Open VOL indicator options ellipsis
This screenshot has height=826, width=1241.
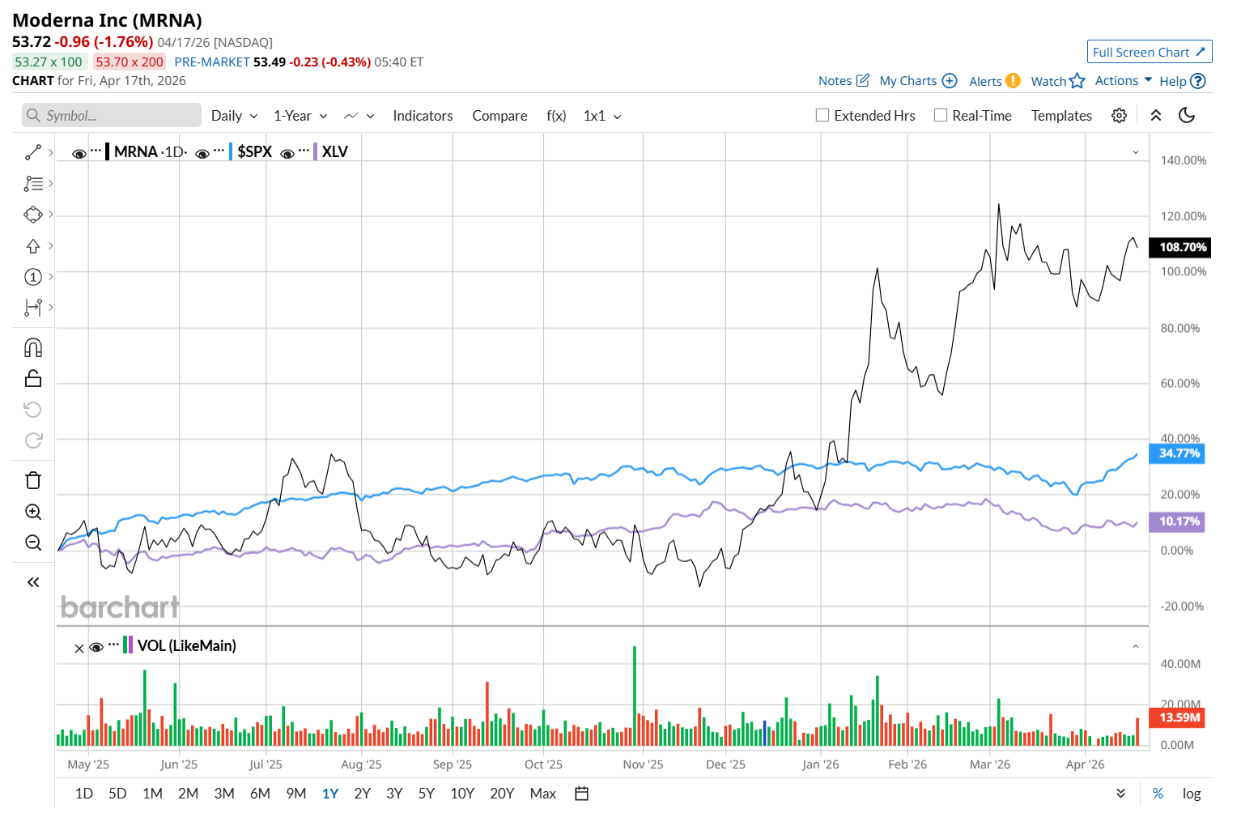click(113, 645)
